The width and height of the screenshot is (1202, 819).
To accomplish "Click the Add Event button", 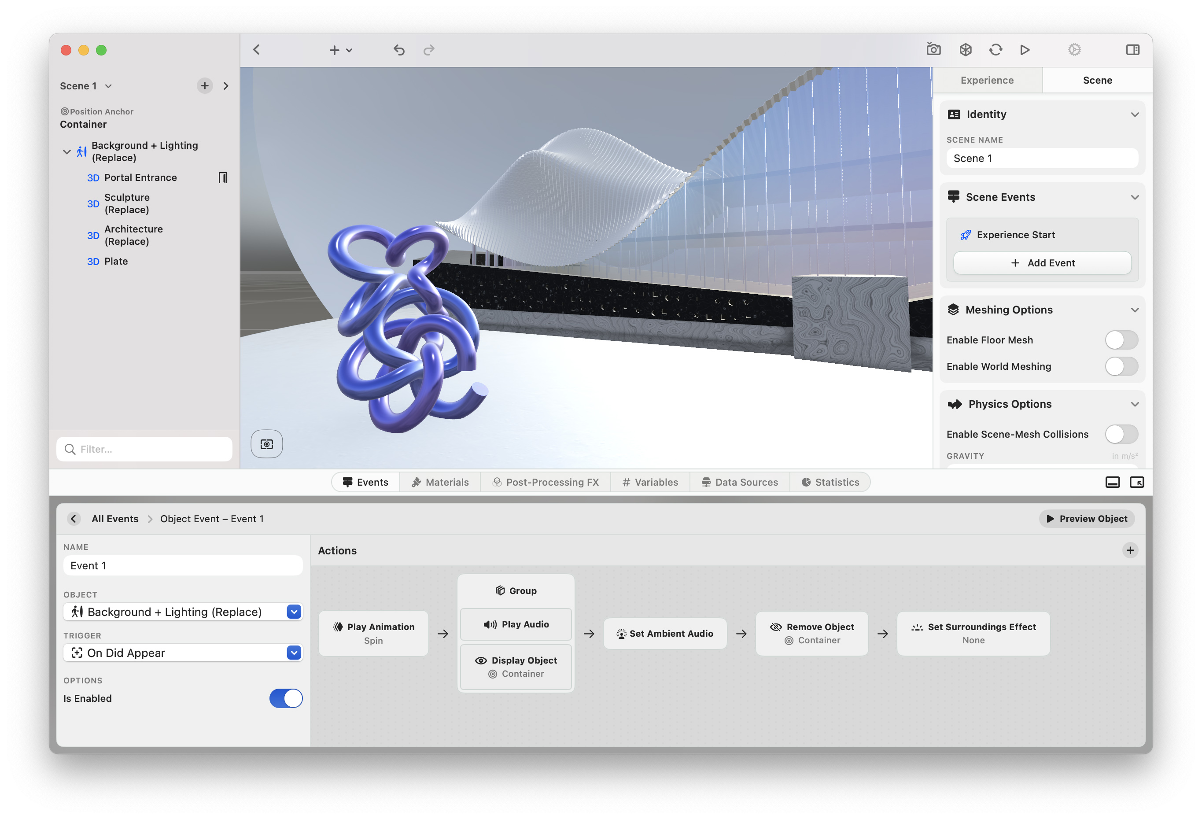I will 1042,263.
